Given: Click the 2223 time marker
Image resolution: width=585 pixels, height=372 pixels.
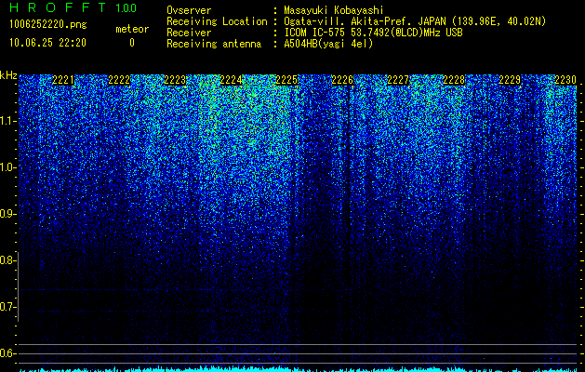Looking at the screenshot, I should point(175,80).
